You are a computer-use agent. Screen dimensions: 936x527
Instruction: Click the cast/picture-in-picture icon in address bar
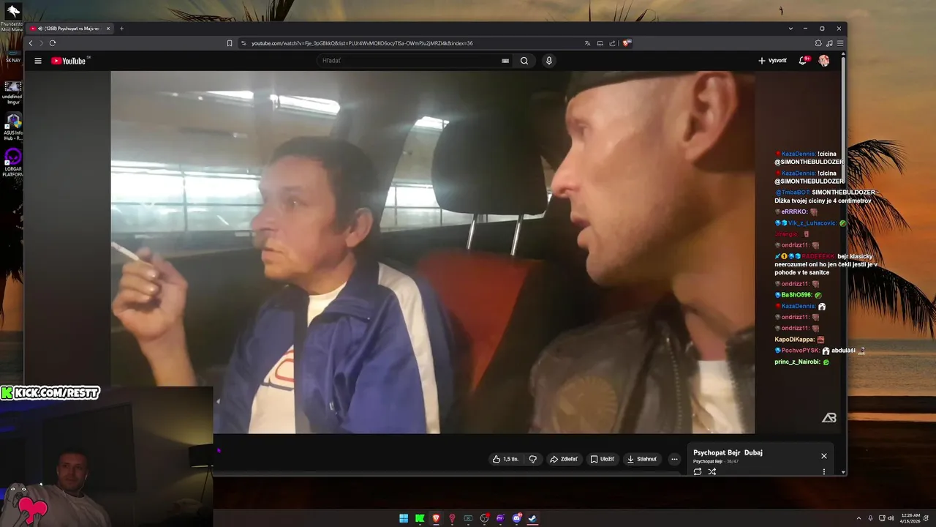pyautogui.click(x=600, y=43)
